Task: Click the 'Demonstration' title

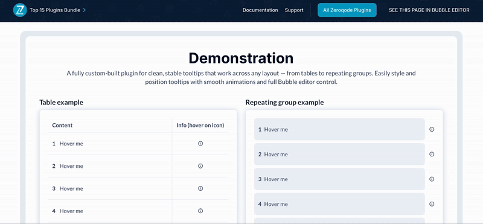Action: tap(241, 58)
